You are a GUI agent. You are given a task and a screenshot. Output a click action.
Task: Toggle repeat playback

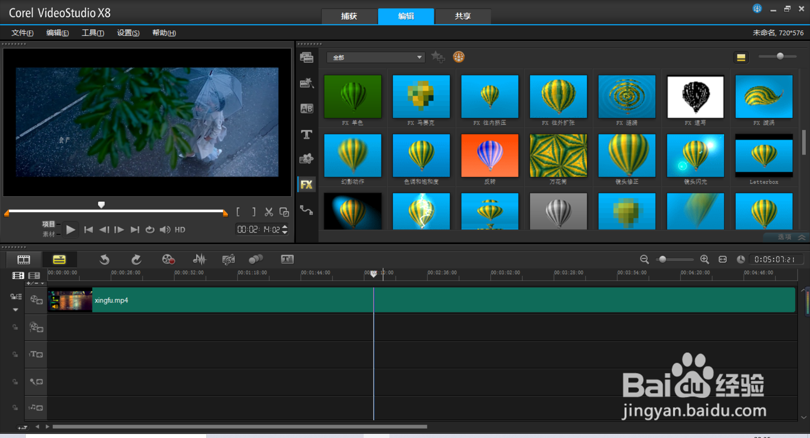(150, 230)
